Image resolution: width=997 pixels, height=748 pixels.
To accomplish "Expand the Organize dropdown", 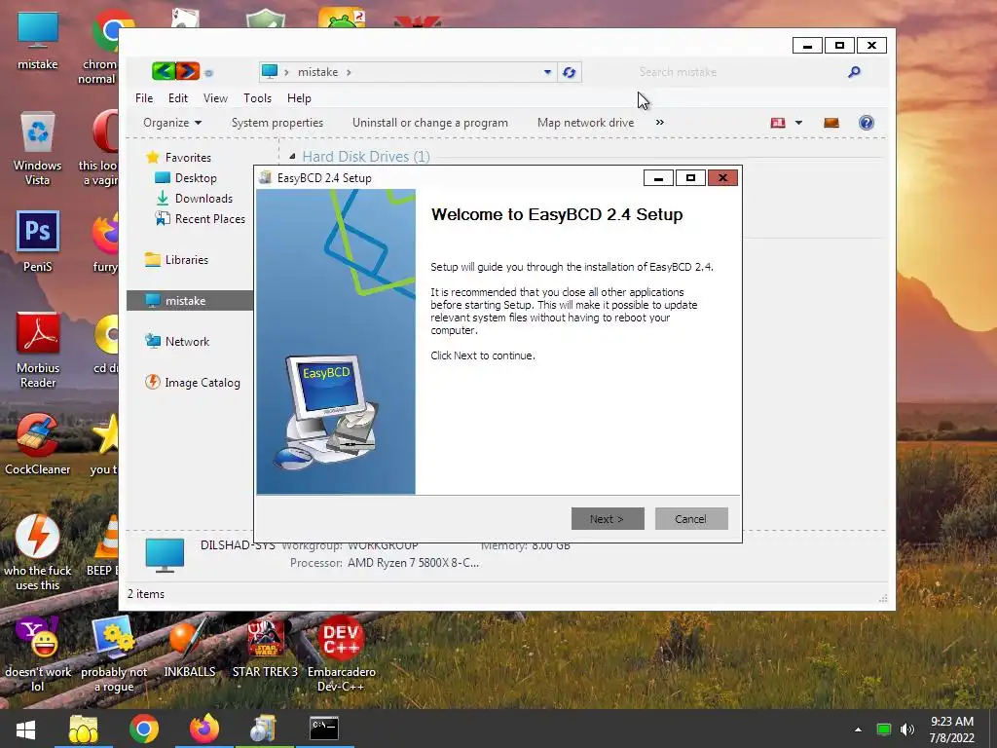I will tap(171, 122).
